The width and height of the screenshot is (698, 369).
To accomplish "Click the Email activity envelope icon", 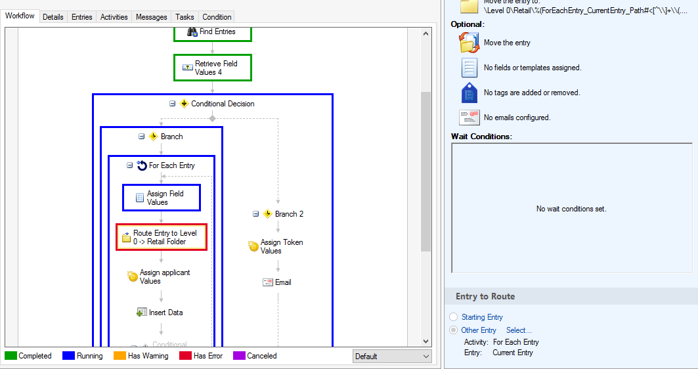I will tap(267, 282).
